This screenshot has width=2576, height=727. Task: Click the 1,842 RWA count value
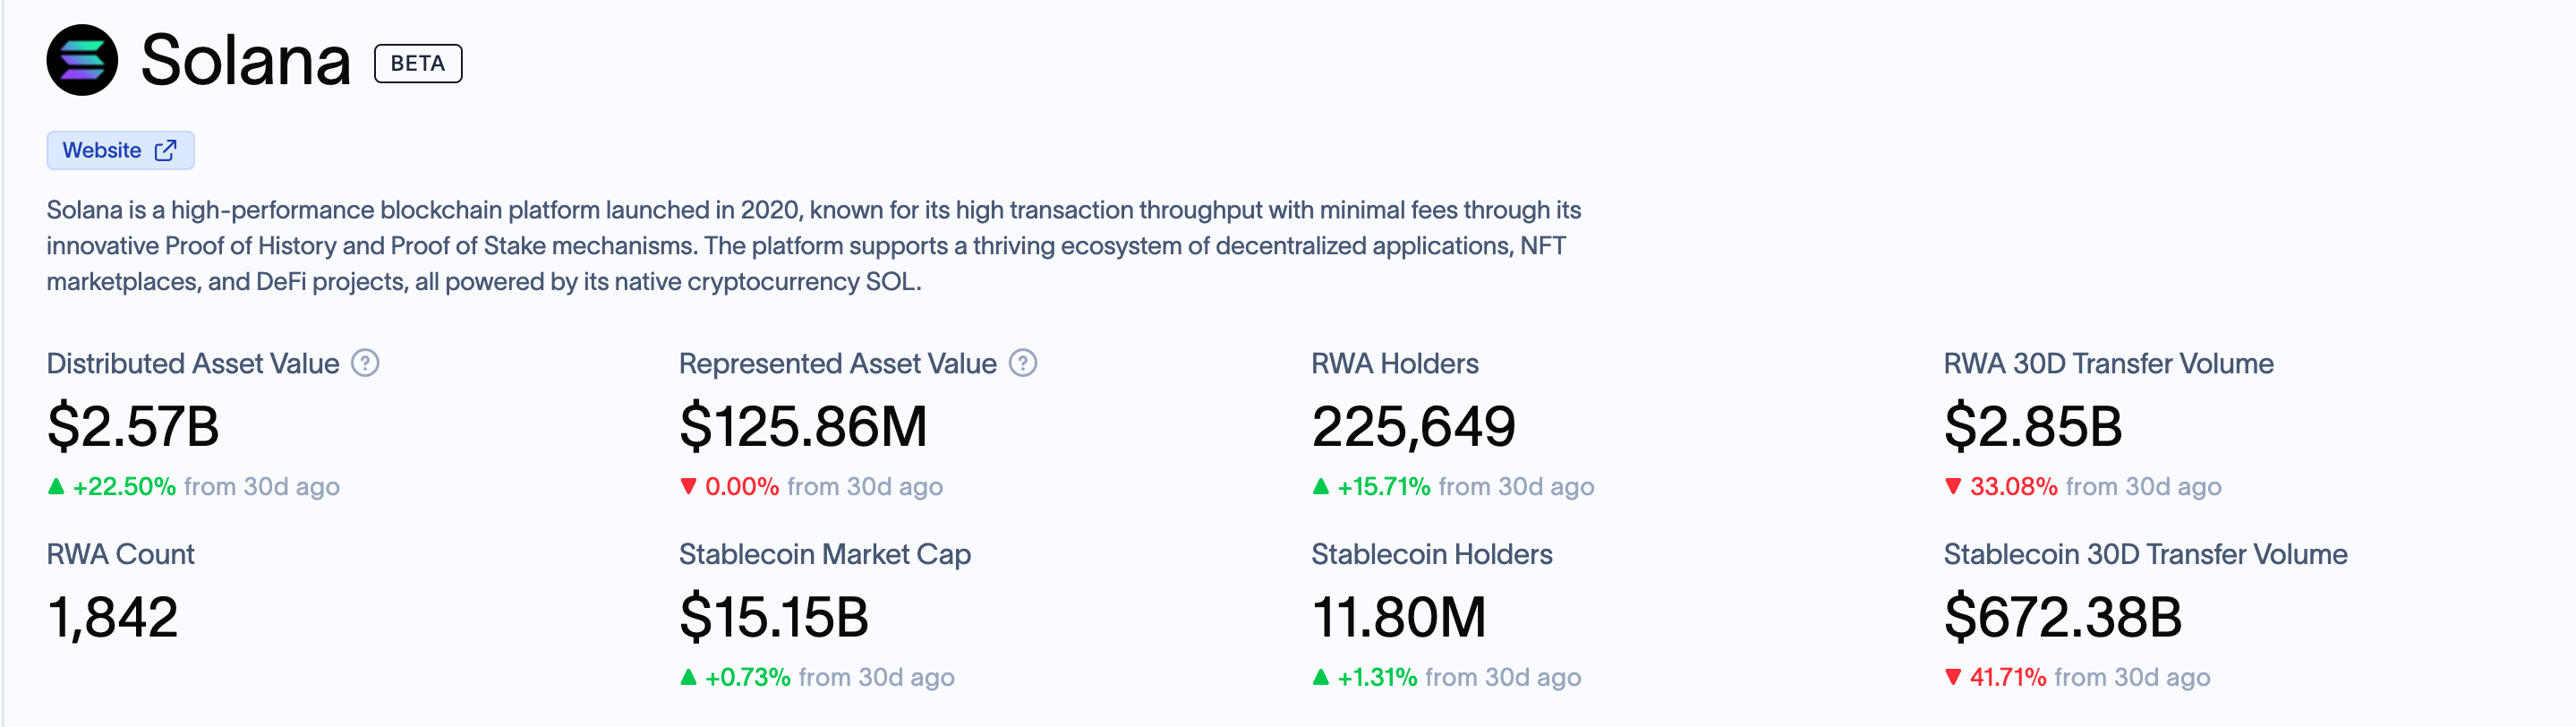pos(113,617)
